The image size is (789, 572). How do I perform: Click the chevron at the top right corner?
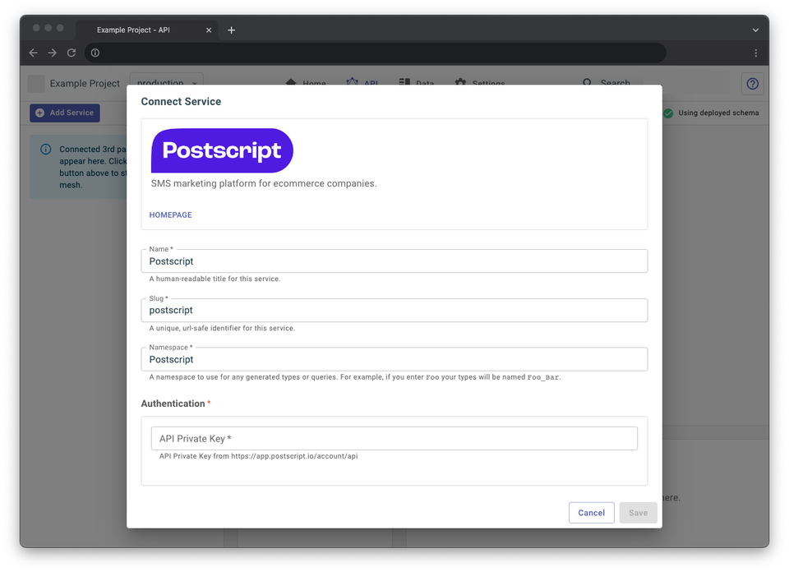[754, 29]
